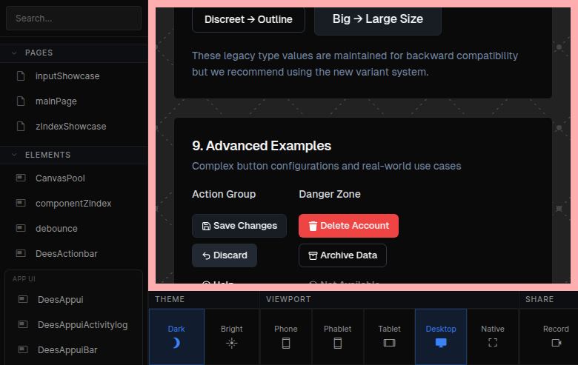Click the moon icon for Dark theme

tap(176, 343)
